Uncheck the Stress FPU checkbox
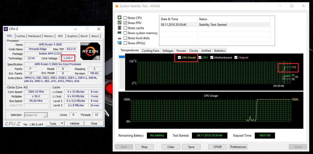The image size is (313, 154). pos(125,23)
